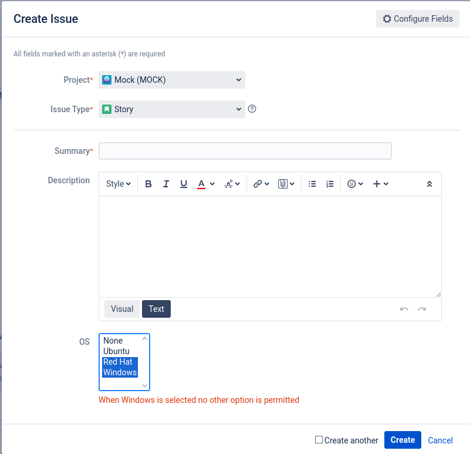
Task: Click the Cancel link
Action: tap(440, 440)
